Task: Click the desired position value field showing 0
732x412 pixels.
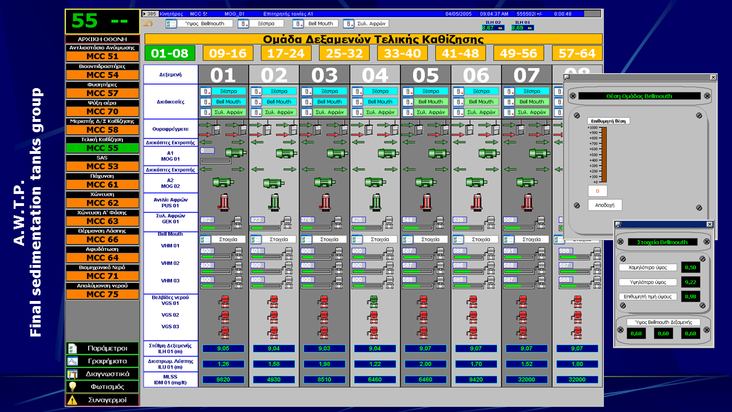Action: click(x=598, y=191)
